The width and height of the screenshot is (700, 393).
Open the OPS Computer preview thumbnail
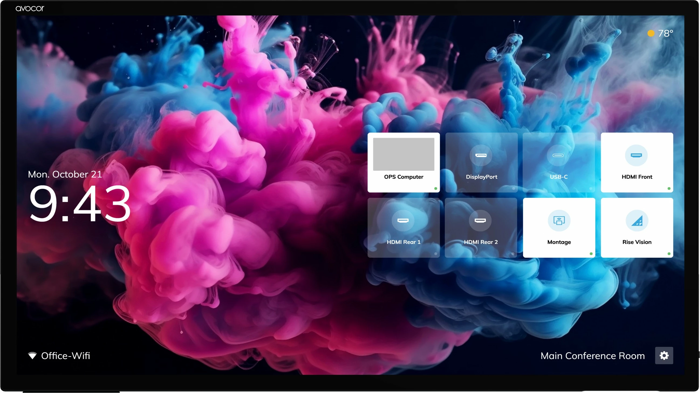point(403,154)
